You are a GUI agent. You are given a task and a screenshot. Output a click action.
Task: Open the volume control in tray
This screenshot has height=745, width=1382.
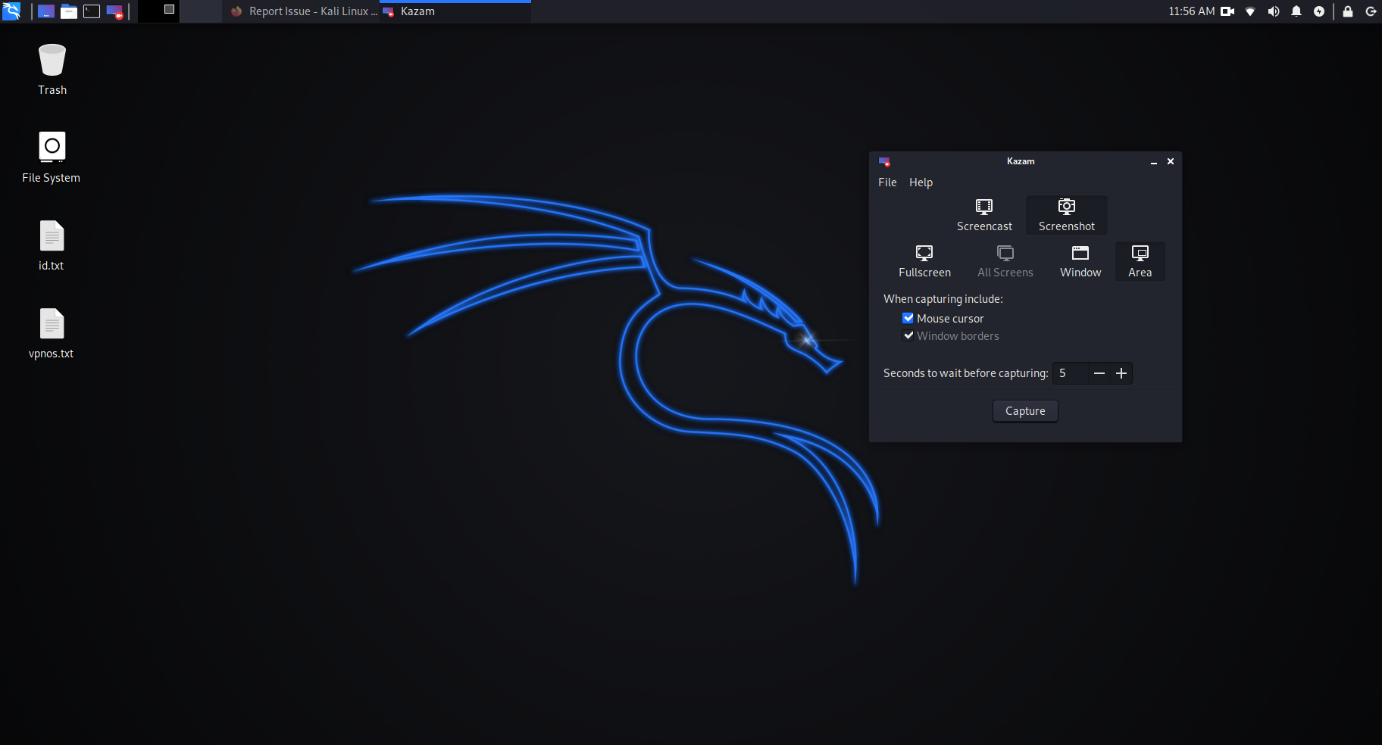1274,11
